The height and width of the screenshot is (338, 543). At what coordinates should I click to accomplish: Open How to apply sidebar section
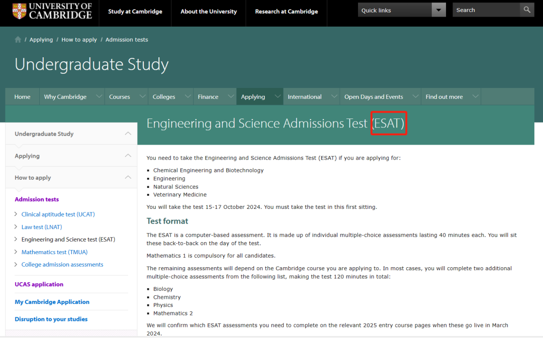pos(33,178)
